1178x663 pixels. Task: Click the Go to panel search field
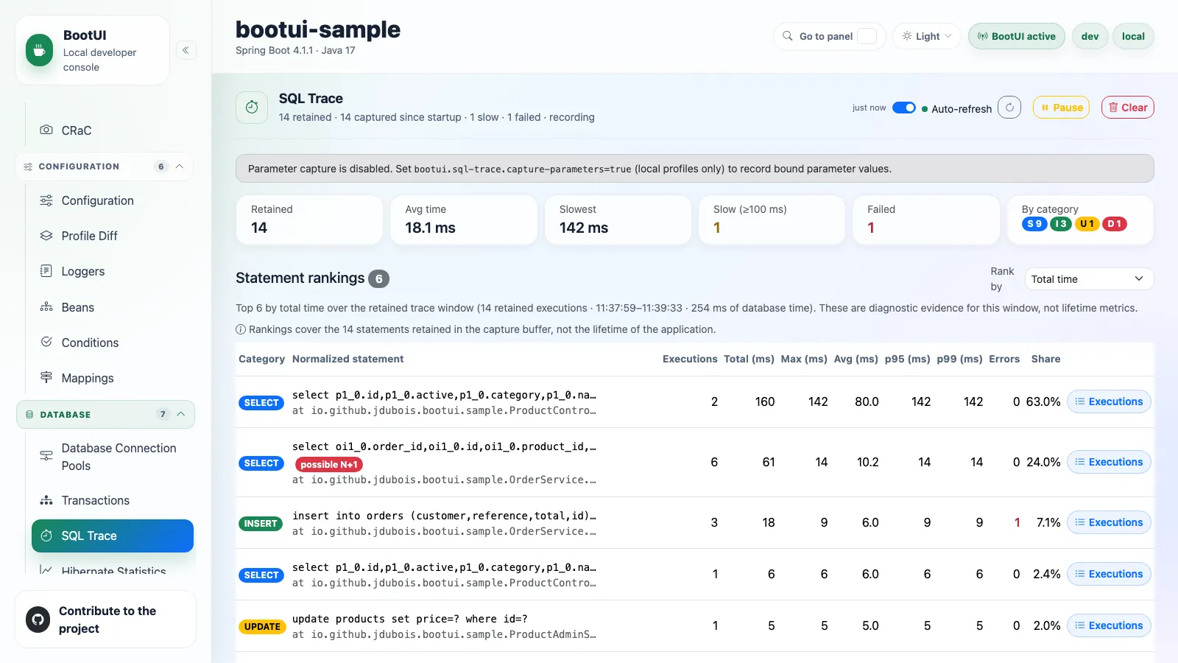coord(830,36)
